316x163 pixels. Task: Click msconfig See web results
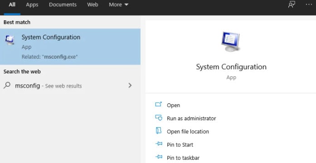coord(49,86)
